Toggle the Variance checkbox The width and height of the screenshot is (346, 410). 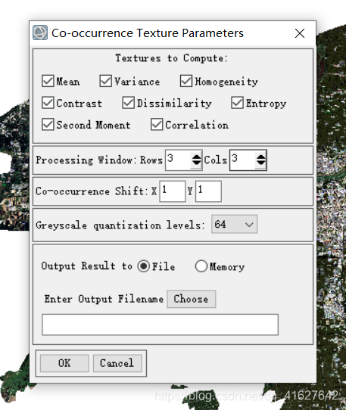(106, 81)
